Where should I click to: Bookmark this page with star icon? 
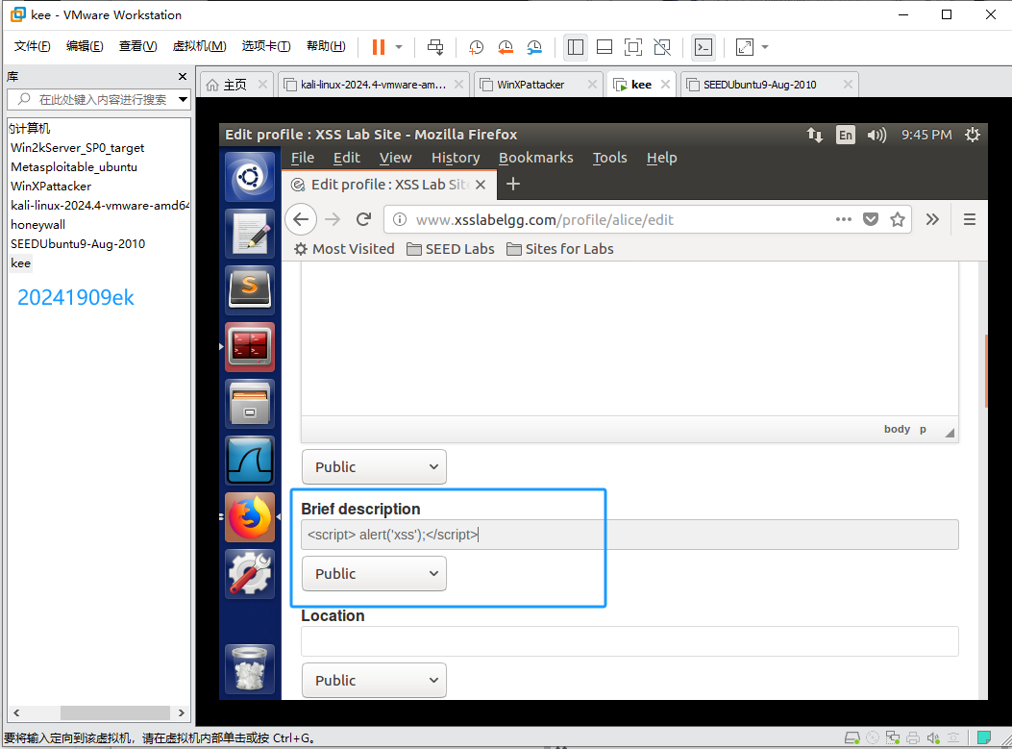point(897,219)
